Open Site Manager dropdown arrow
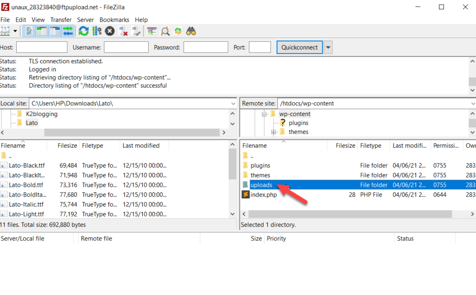 coord(15,31)
